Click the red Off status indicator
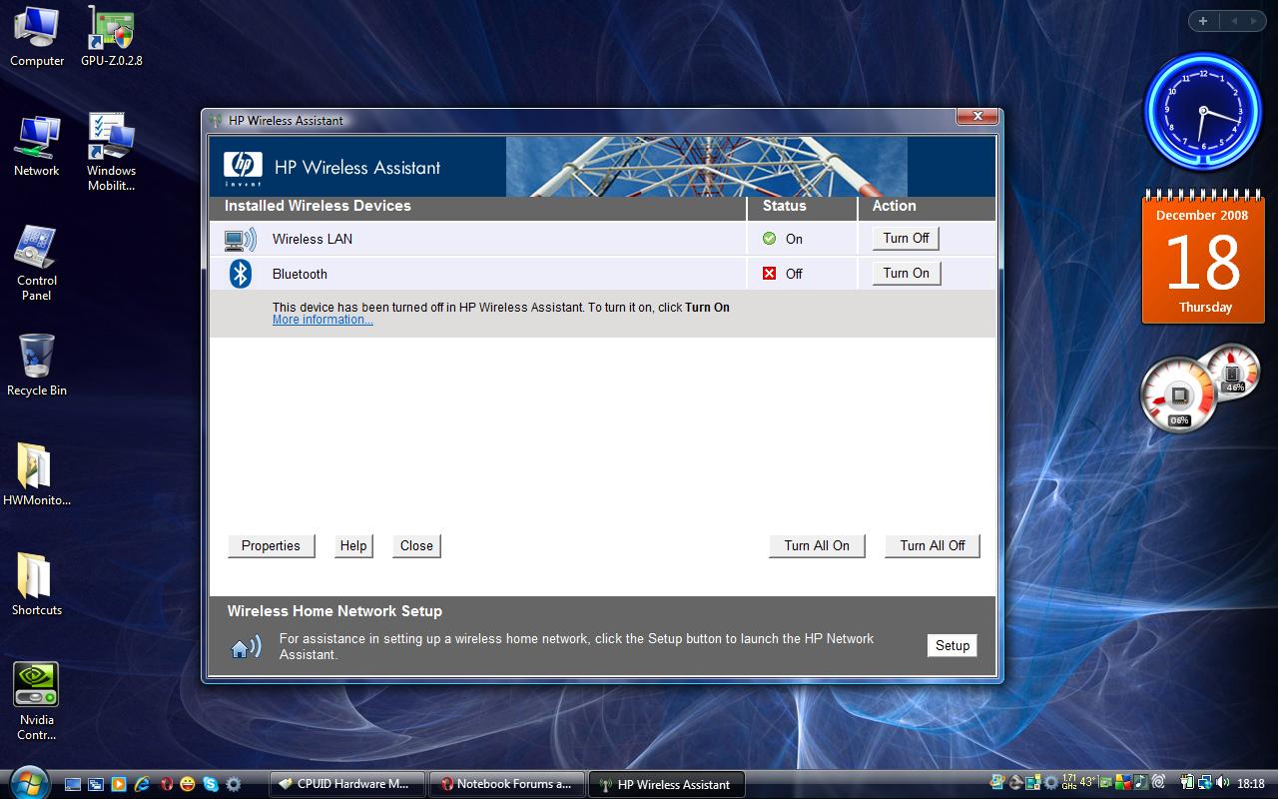The image size is (1278, 799). tap(769, 274)
